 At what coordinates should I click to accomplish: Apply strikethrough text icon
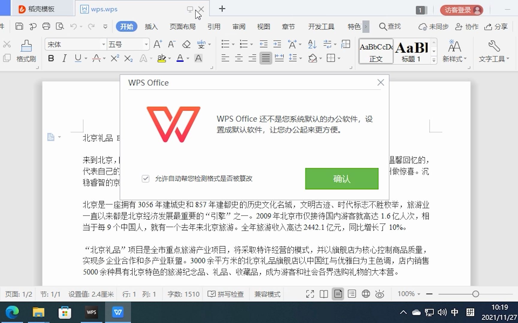[96, 58]
